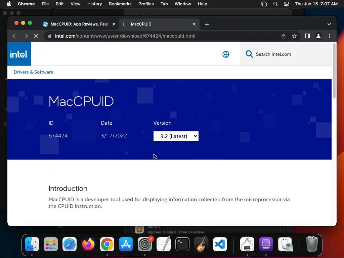Open System Information chip icon in Dock
This screenshot has width=344, height=258.
(x=247, y=244)
